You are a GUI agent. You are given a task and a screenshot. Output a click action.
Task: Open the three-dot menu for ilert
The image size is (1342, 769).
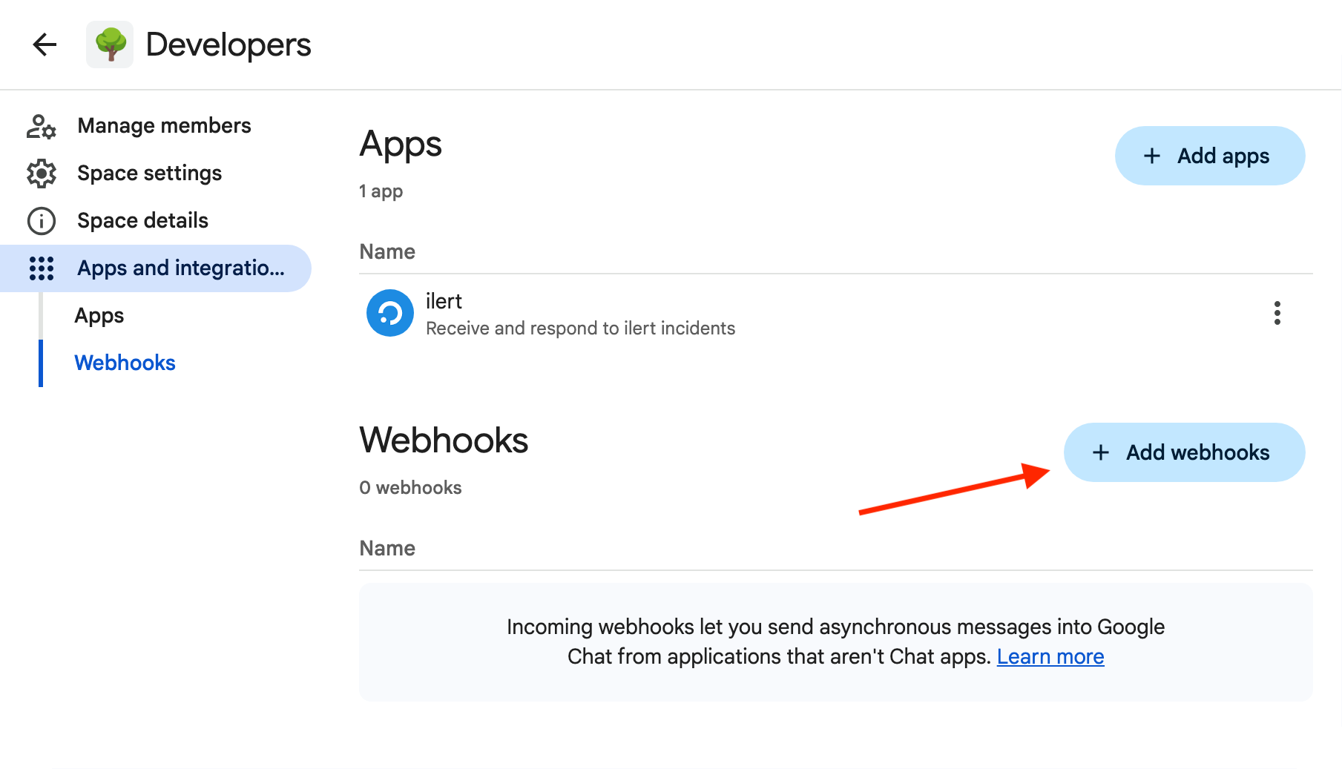click(x=1277, y=313)
